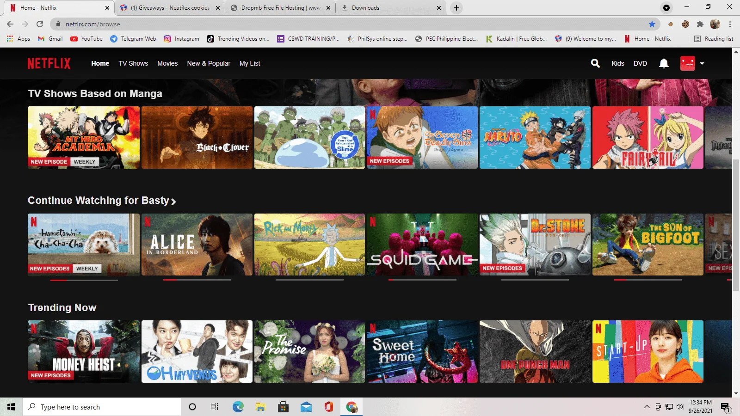
Task: Resume Alice in Borderland
Action: click(197, 245)
